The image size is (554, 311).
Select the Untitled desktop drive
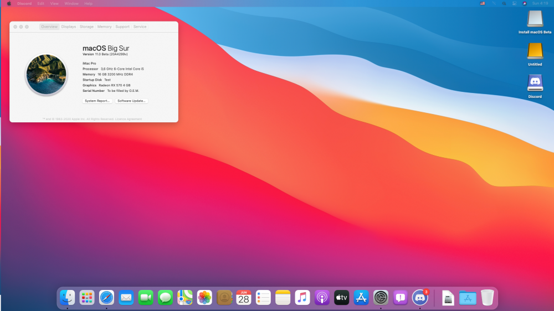[535, 54]
